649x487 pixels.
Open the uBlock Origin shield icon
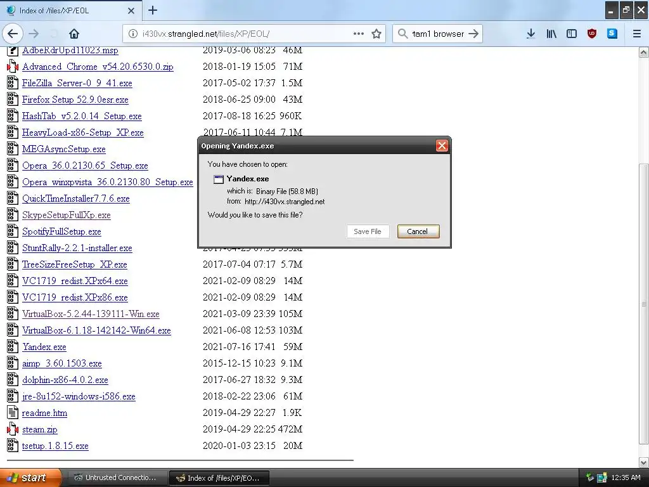tap(592, 34)
